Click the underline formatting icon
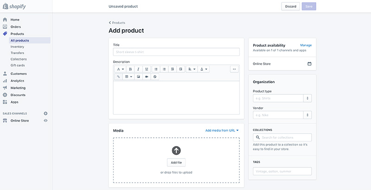This screenshot has width=371, height=190. (147, 69)
